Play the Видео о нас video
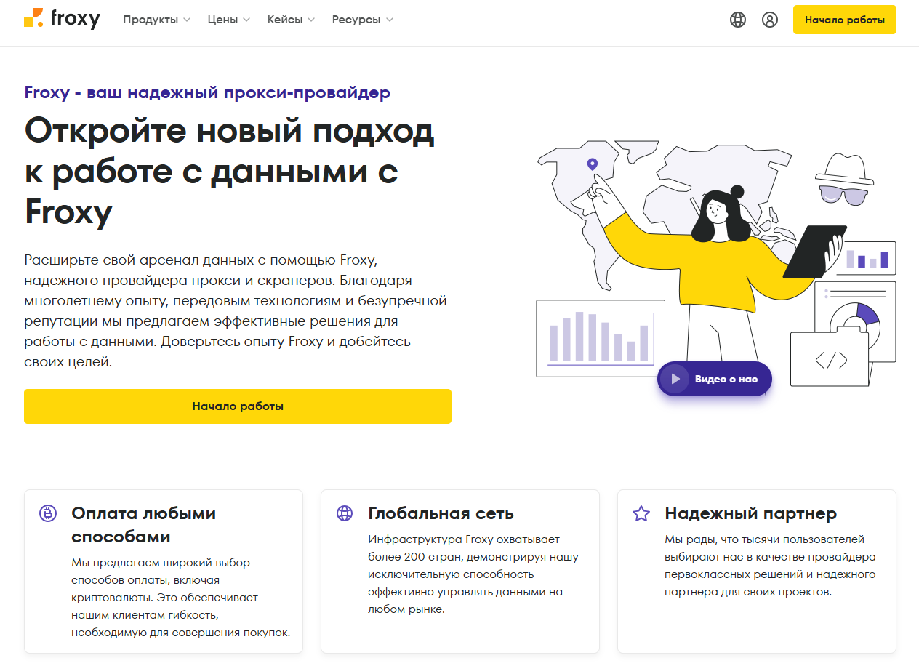The image size is (919, 666). 715,379
